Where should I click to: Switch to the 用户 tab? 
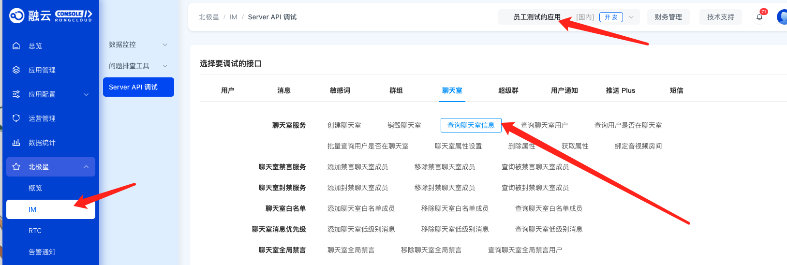[228, 90]
